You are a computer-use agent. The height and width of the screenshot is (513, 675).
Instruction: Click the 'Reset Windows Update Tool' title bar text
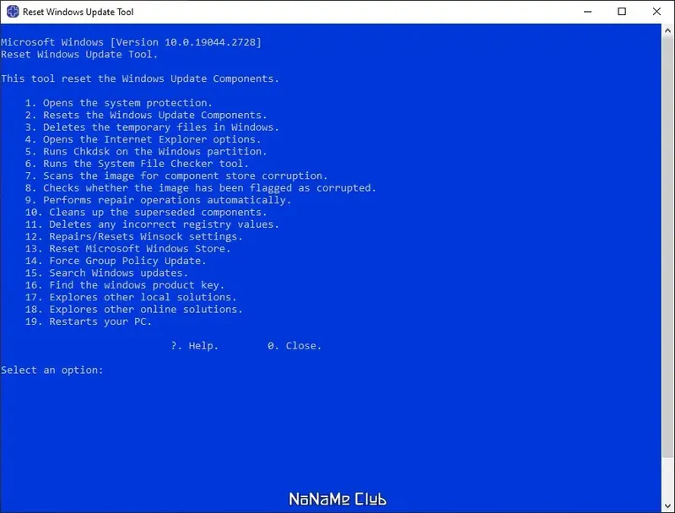tap(78, 12)
